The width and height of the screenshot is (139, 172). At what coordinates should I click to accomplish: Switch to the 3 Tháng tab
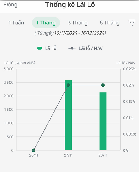78,23
